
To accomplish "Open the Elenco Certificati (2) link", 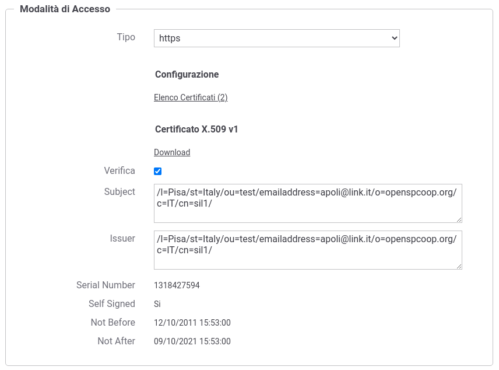I will [191, 97].
